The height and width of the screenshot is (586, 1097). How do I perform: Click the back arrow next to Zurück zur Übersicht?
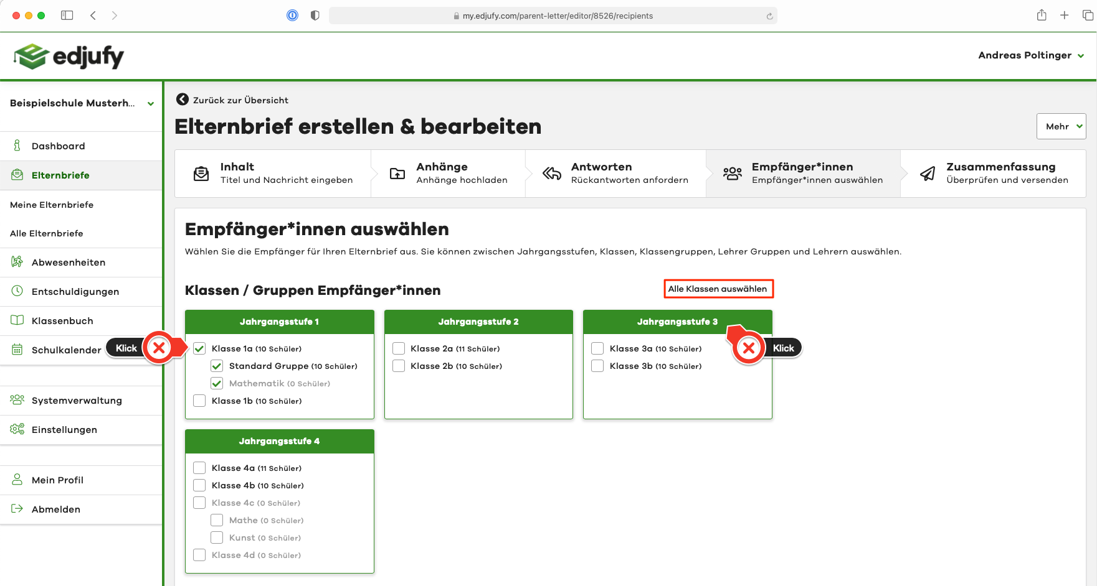click(183, 100)
